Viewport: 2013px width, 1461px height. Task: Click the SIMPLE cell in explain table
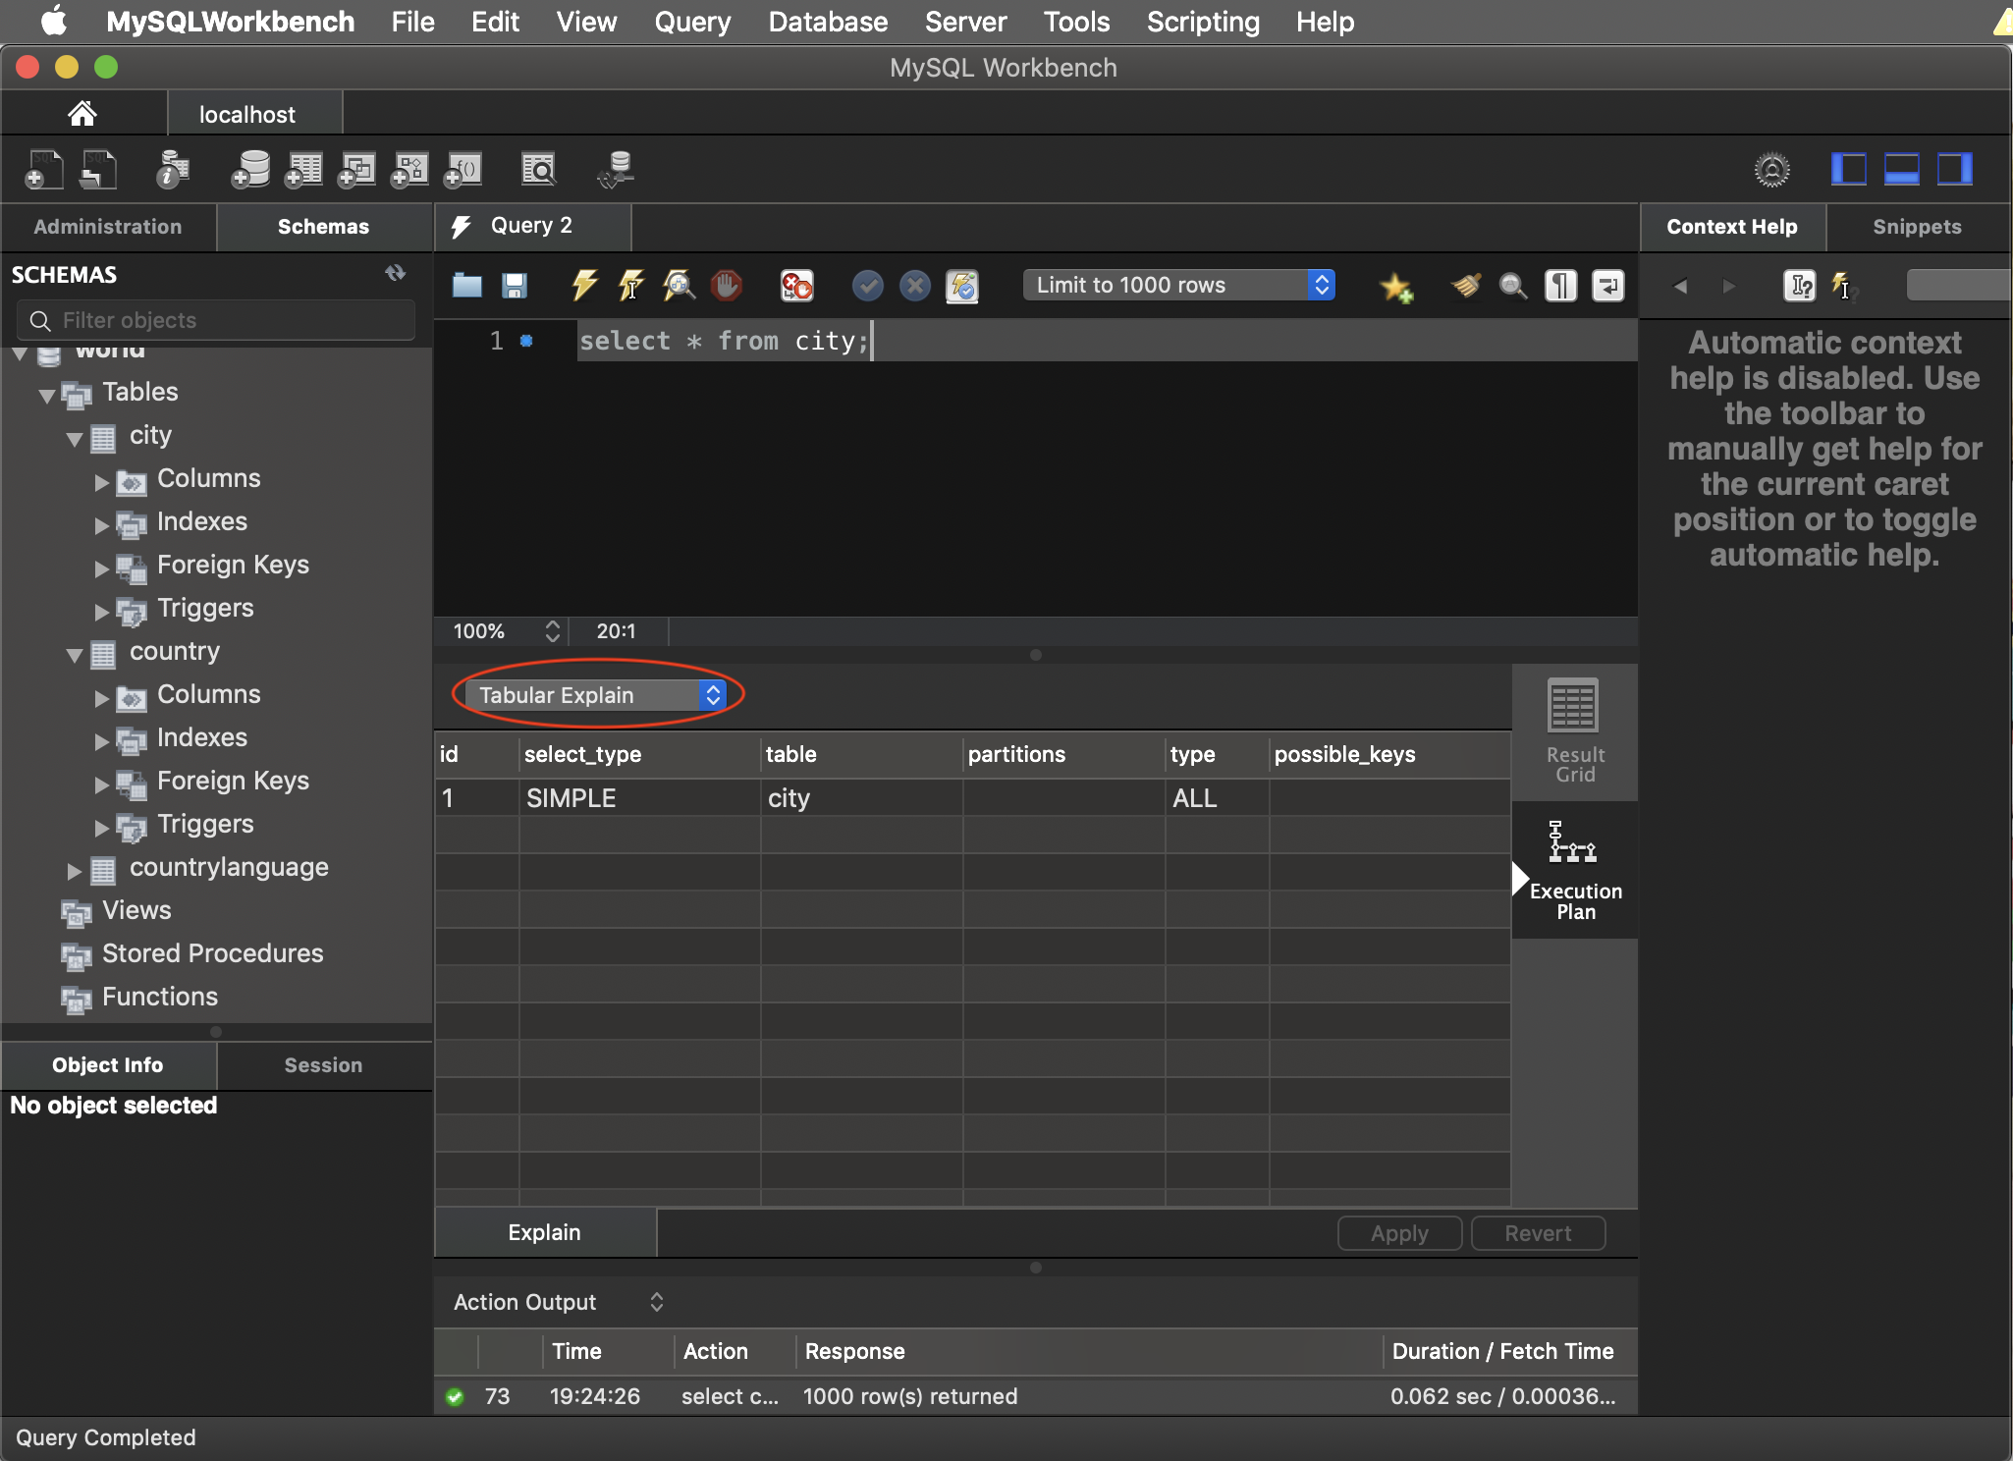click(640, 798)
